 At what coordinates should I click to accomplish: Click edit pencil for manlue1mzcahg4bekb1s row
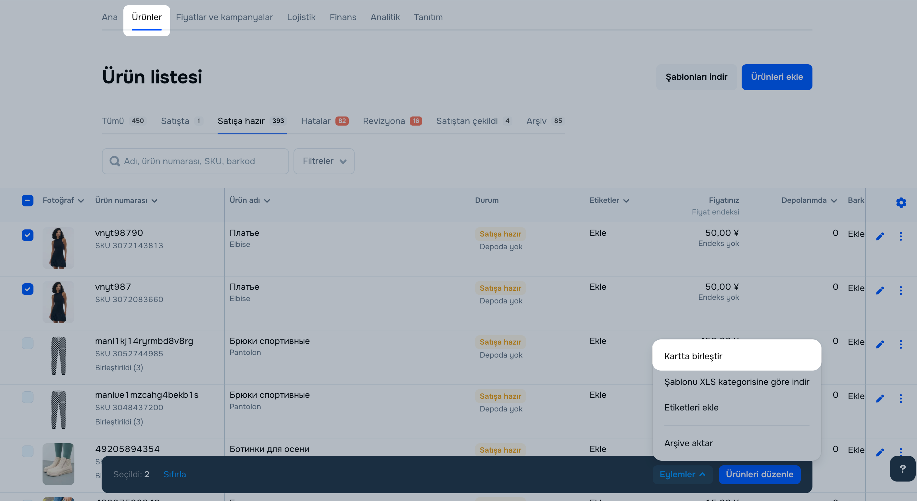click(880, 398)
